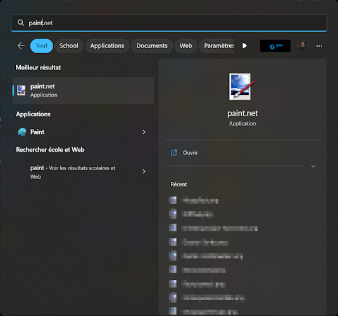Open the third recent file

coord(213,228)
